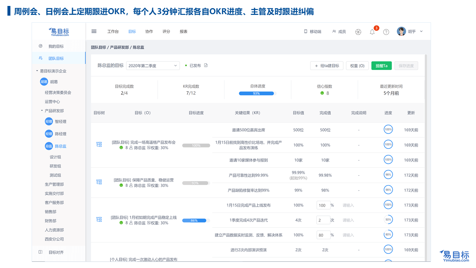The width and height of the screenshot is (476, 268).
Task: Open the 工作台 tab
Action: click(x=113, y=32)
